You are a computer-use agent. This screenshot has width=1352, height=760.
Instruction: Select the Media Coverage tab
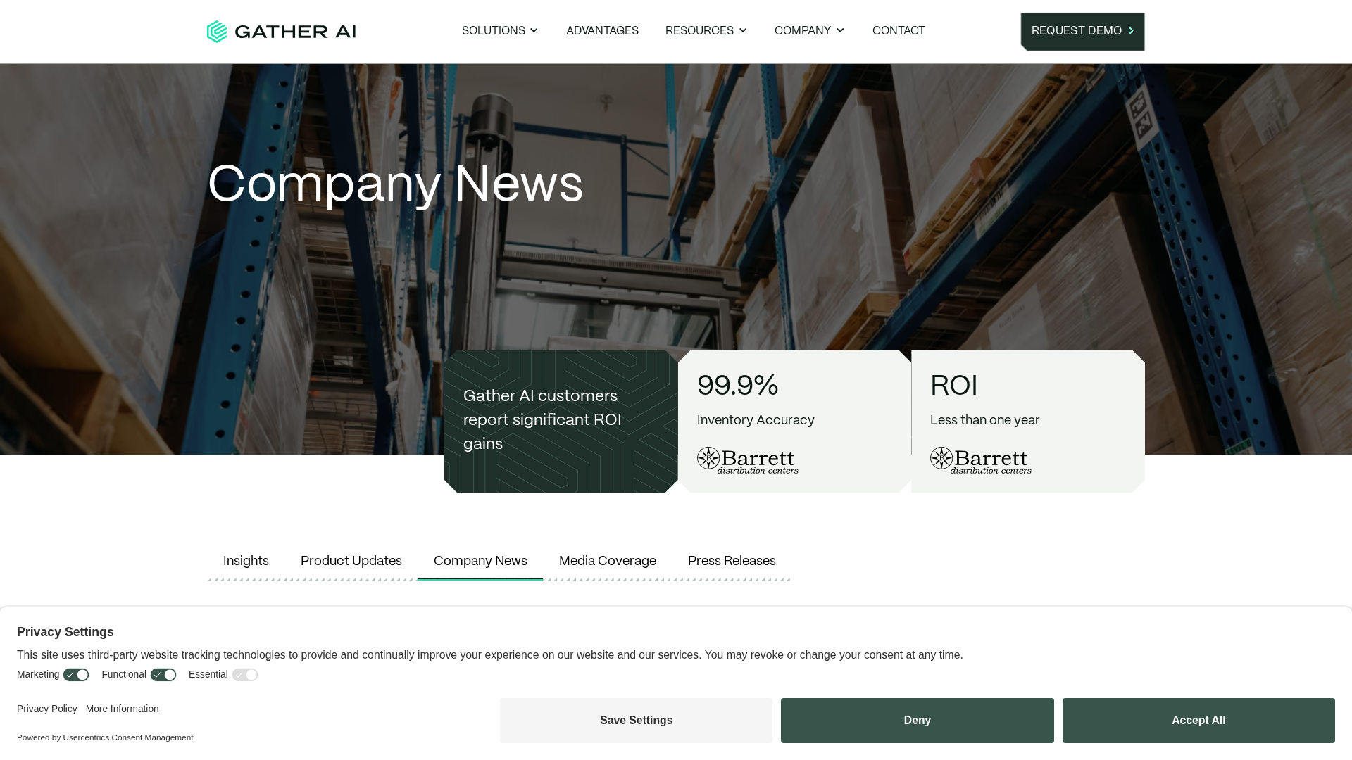(607, 562)
